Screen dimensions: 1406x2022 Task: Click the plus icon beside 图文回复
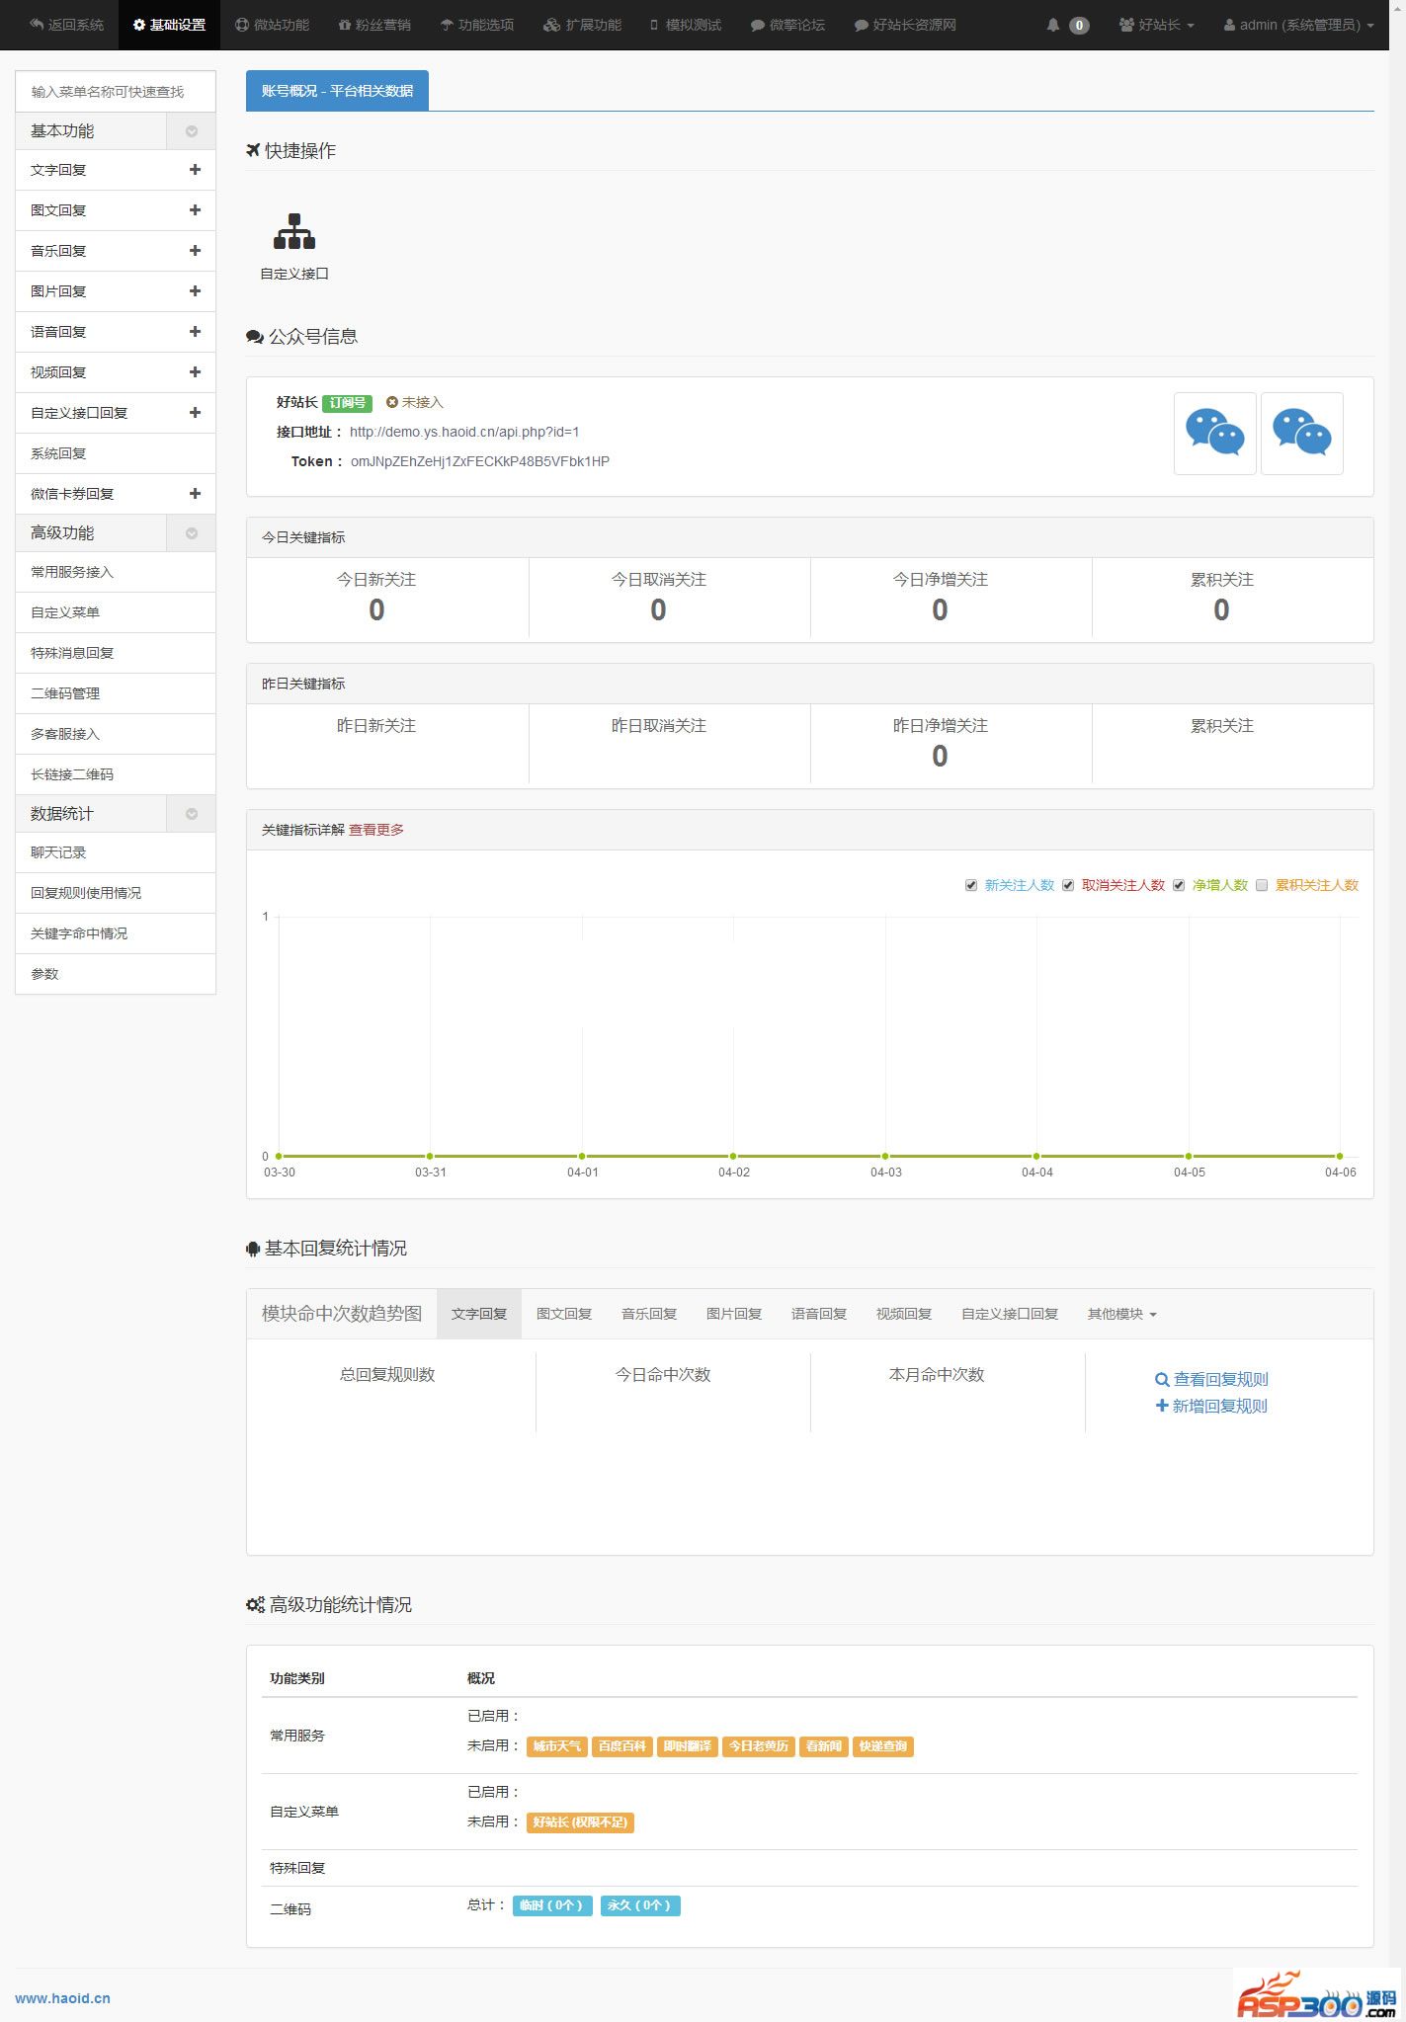click(x=195, y=210)
